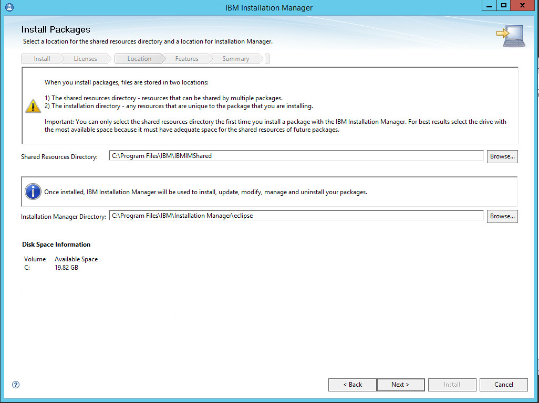The height and width of the screenshot is (403, 539).
Task: Proceed with the Next button
Action: click(x=400, y=385)
